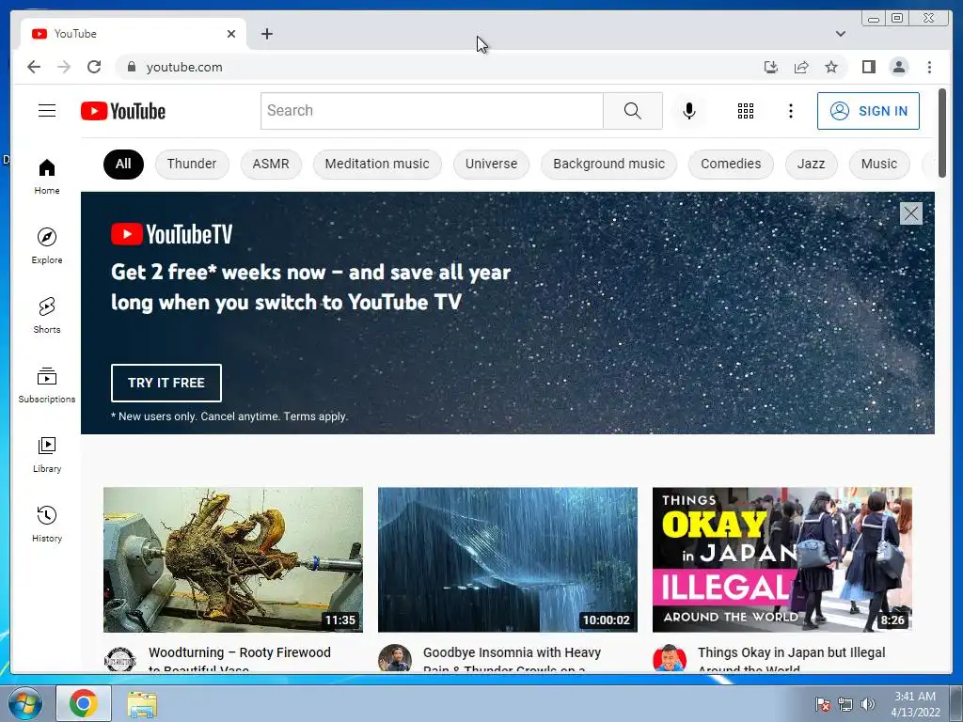Open Explore in the sidebar
Image resolution: width=963 pixels, height=722 pixels.
(x=47, y=245)
